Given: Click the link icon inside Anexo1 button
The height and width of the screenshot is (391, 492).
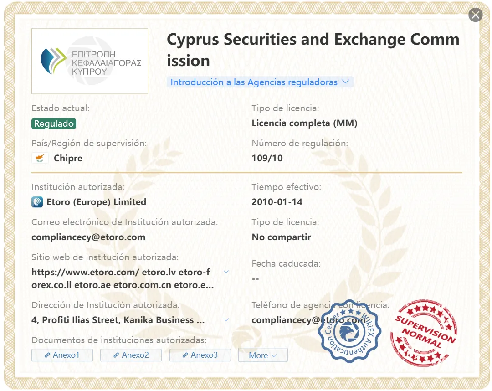Looking at the screenshot, I should coord(47,355).
